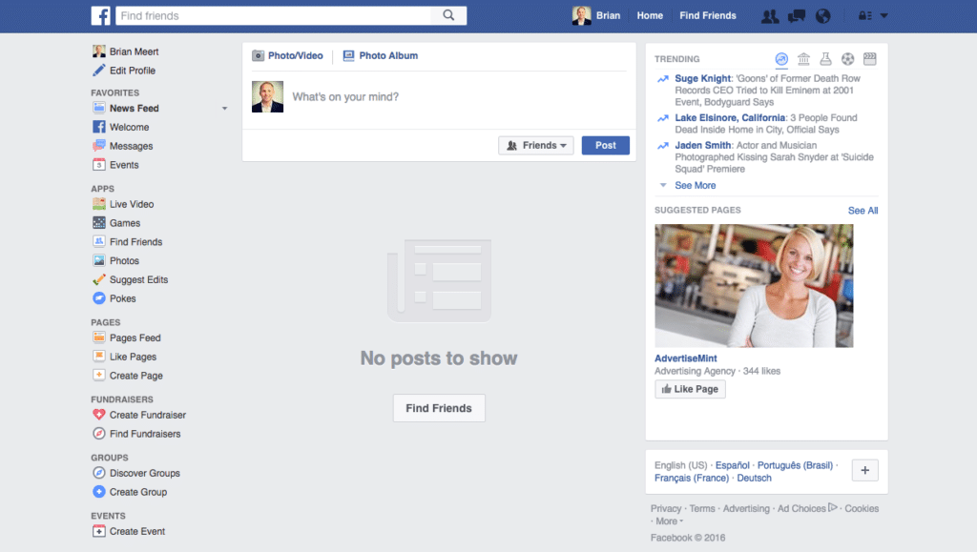Click Edit Profile pencil icon
Viewport: 977px width, 552px height.
click(98, 71)
